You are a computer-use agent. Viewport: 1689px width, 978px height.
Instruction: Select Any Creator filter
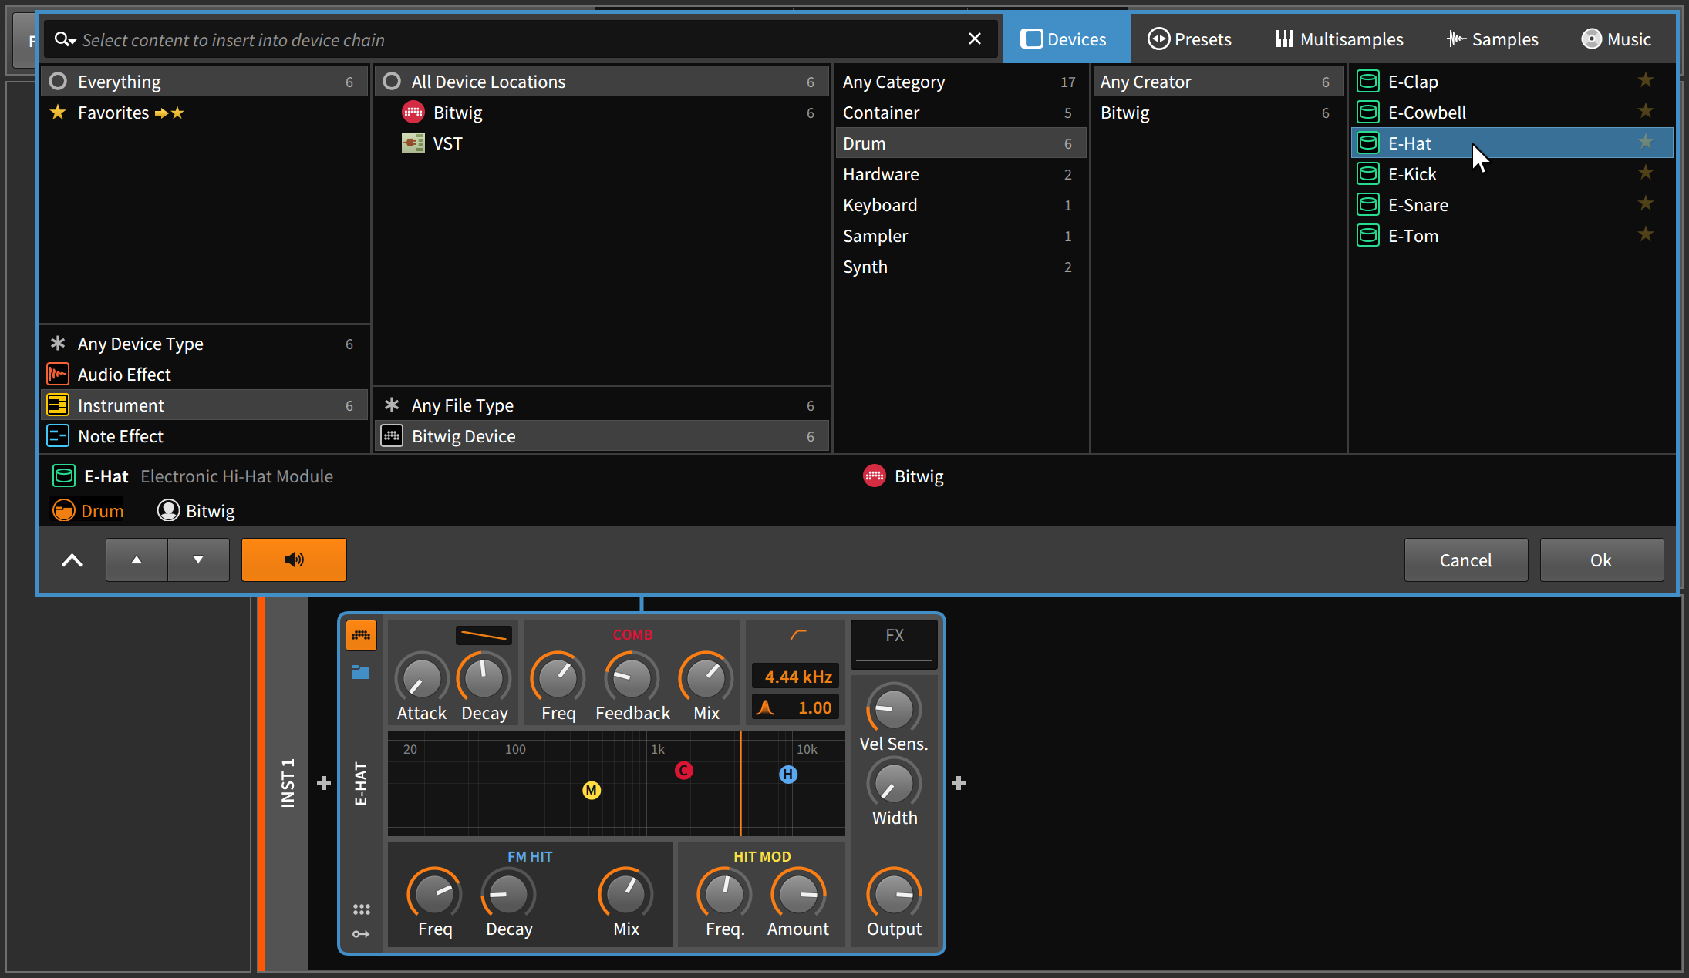1218,82
